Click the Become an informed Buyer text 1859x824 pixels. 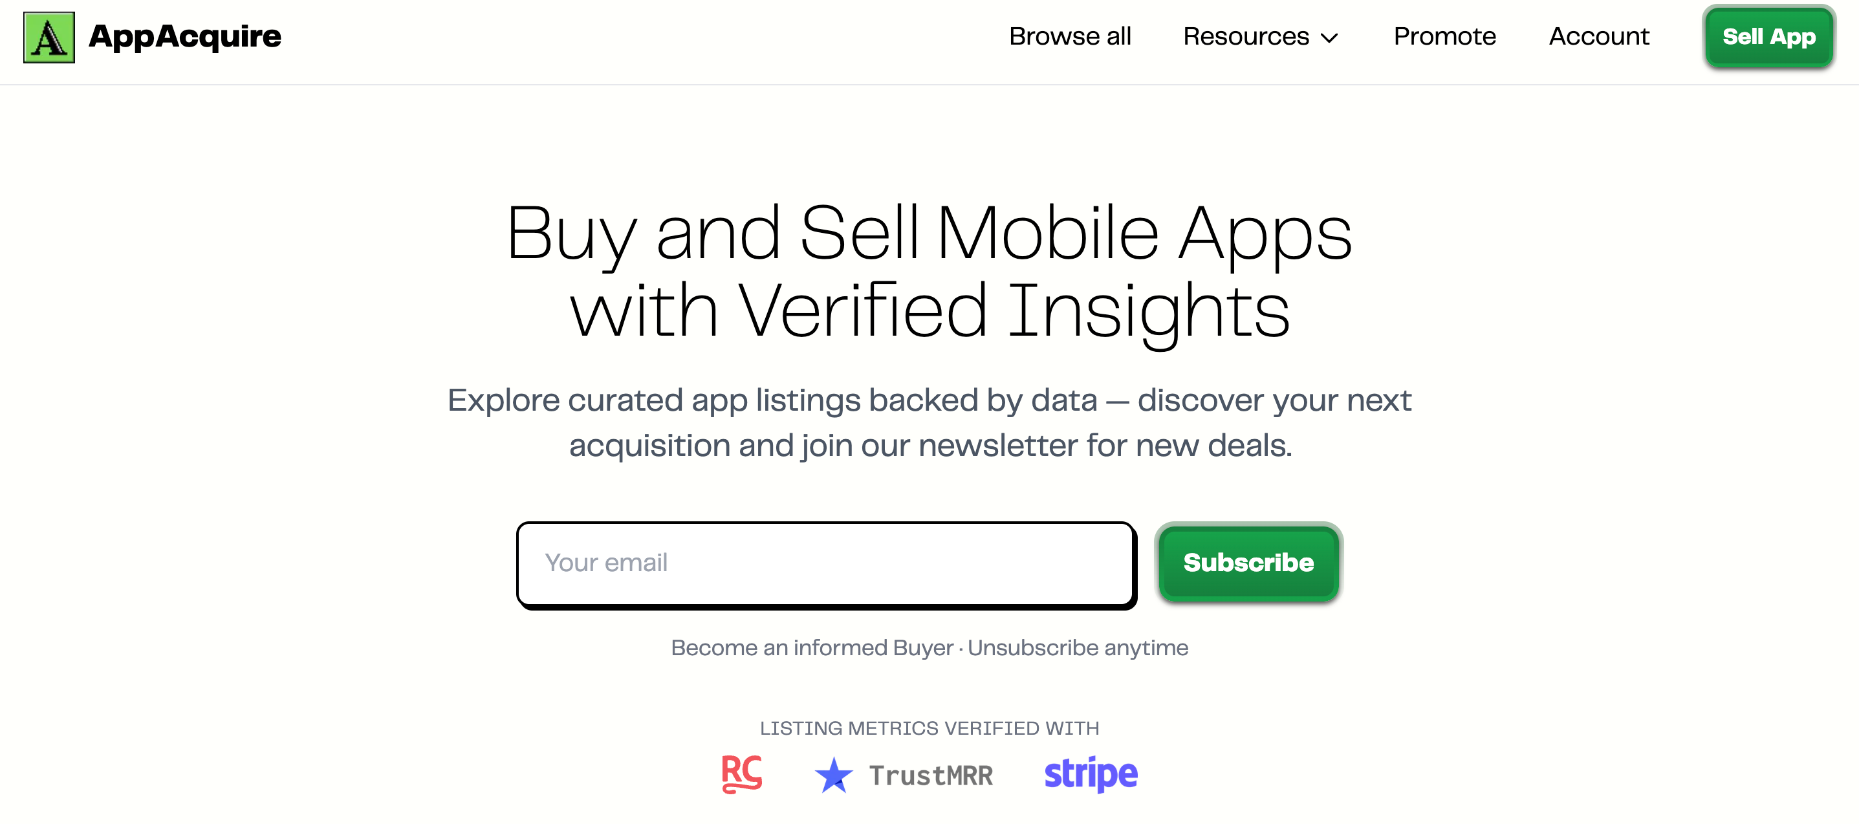(x=812, y=648)
